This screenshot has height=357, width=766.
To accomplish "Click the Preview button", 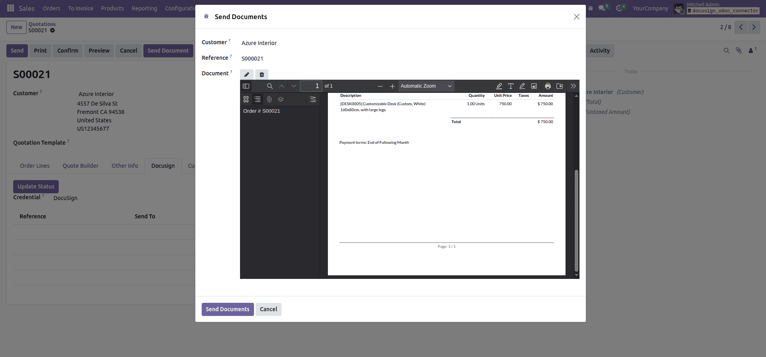I will pyautogui.click(x=99, y=51).
